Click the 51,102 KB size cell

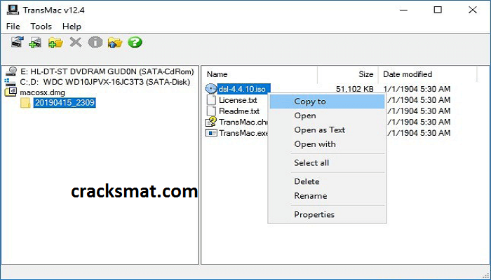[x=355, y=89]
